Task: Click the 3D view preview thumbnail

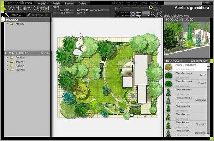Action: tap(187, 40)
